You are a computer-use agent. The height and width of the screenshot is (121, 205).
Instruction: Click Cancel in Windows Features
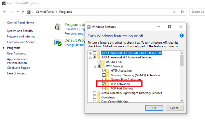[x=175, y=108]
